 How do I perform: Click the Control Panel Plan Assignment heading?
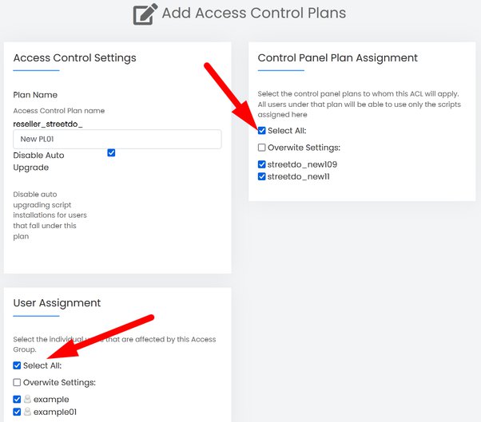click(x=337, y=58)
